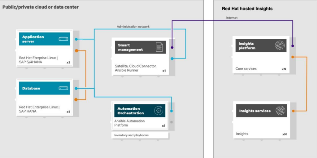Click the 'Red Hat Eterprise Linux | SAP S/4HANA' text
This screenshot has width=317, height=158.
[x=38, y=60]
